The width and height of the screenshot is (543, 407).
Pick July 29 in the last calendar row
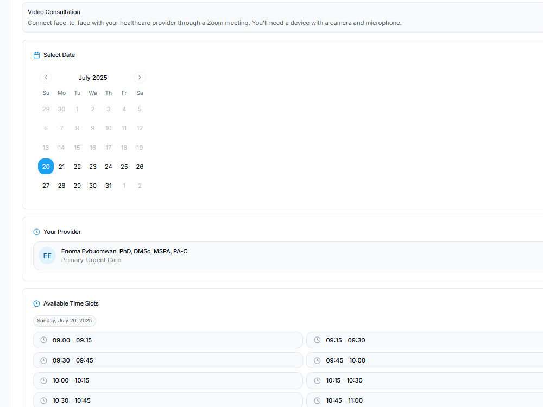coord(77,186)
